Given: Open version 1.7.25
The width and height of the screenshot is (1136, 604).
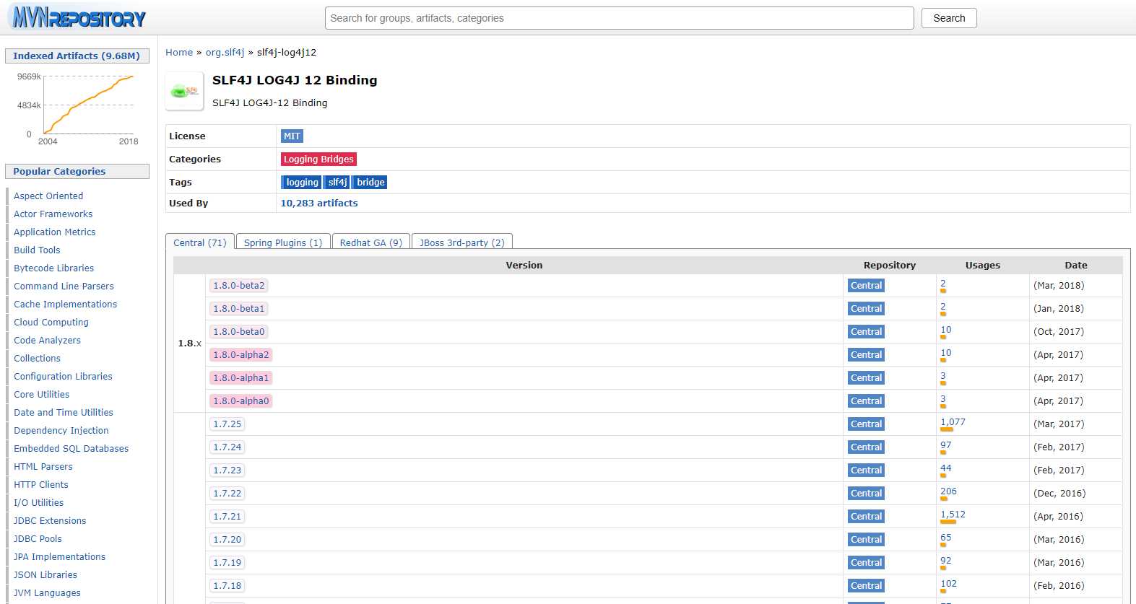Looking at the screenshot, I should [227, 424].
